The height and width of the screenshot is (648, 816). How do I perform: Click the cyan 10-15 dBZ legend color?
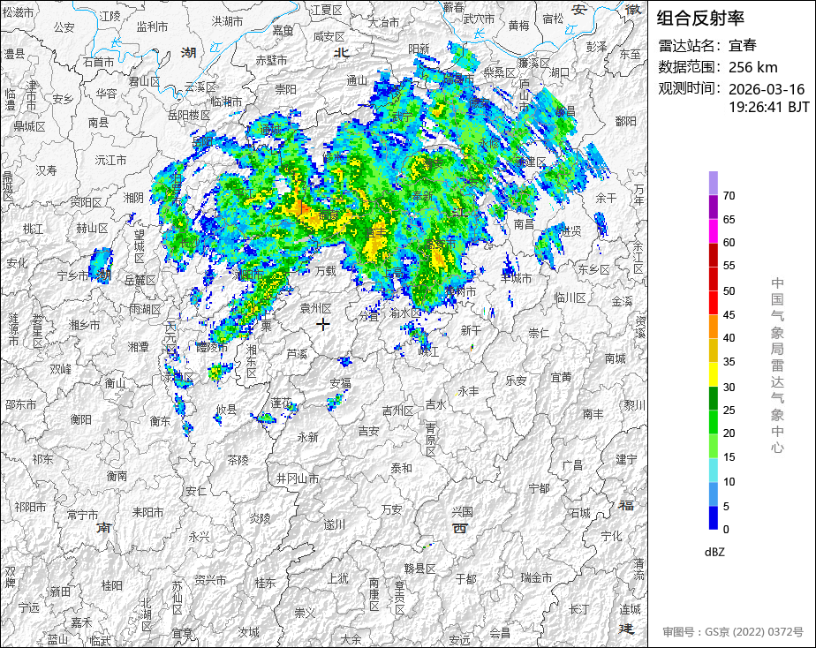click(713, 471)
